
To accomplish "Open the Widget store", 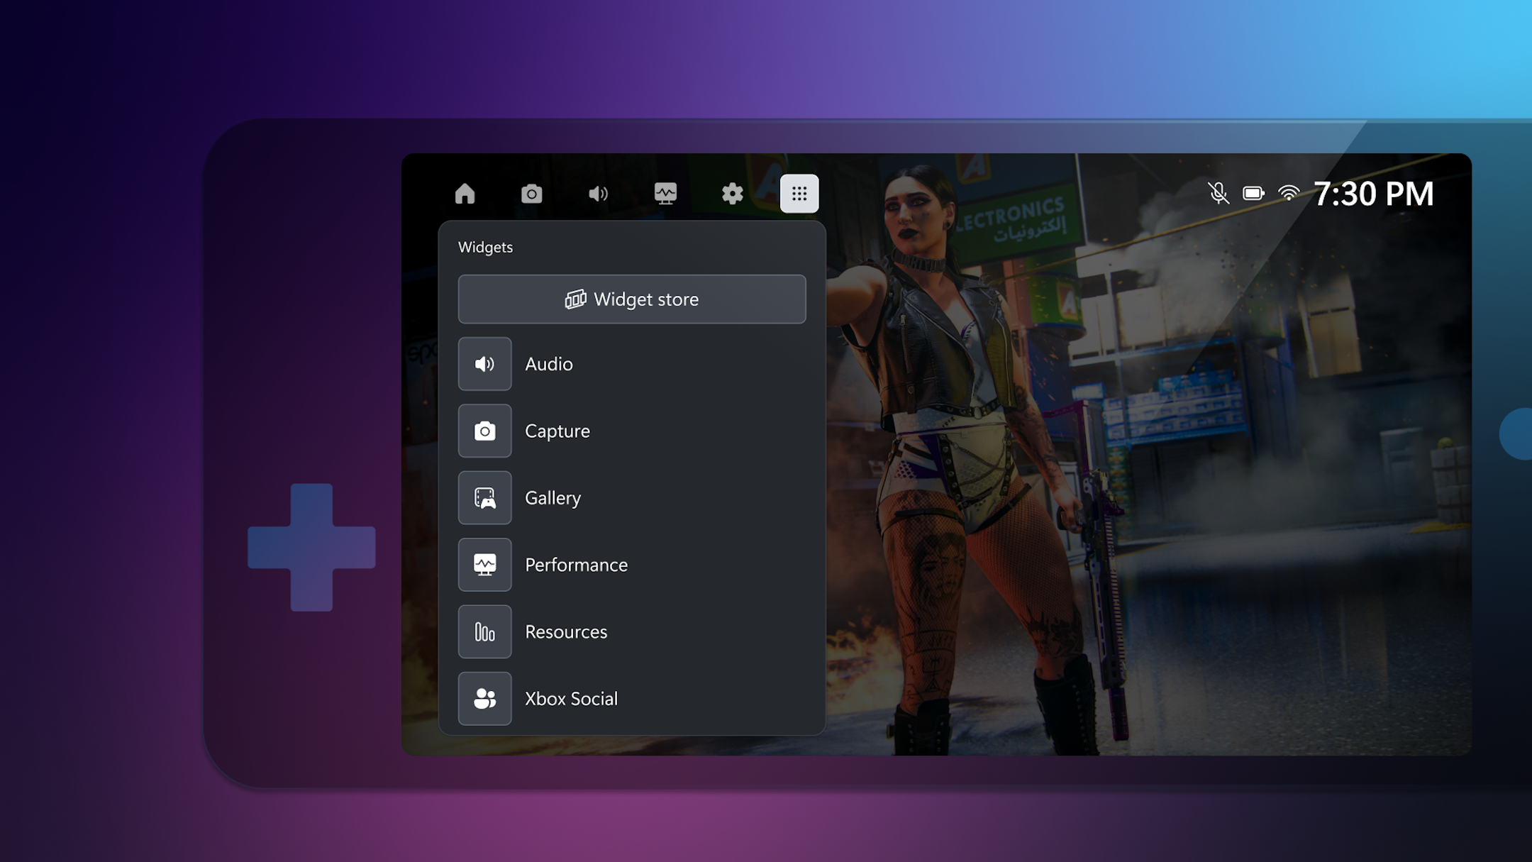I will pyautogui.click(x=631, y=298).
